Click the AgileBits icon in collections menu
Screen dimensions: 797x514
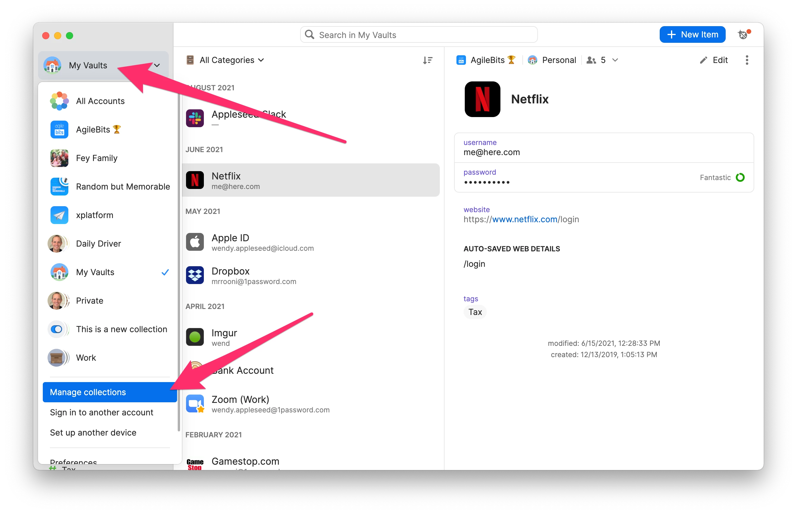59,130
